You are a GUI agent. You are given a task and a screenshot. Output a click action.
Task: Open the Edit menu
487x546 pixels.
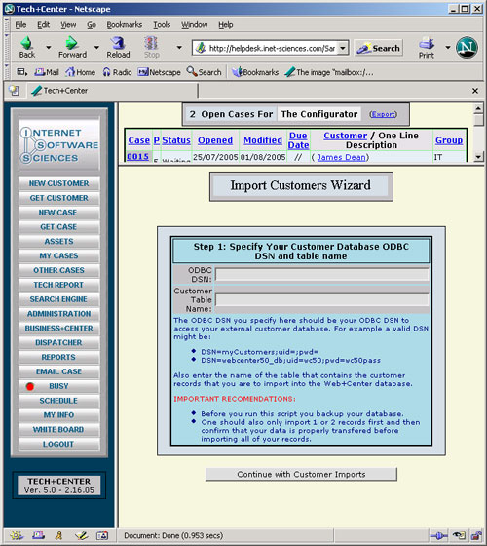pos(43,25)
